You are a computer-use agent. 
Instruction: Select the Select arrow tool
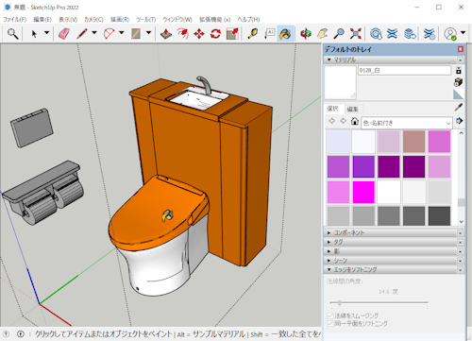click(x=34, y=34)
